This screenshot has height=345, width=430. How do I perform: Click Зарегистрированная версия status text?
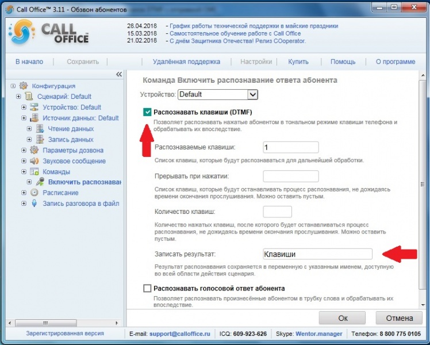click(x=65, y=333)
